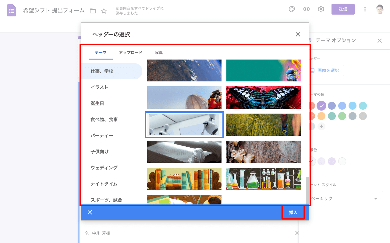Switch to the アップロード tab
The image size is (390, 243).
(x=130, y=53)
